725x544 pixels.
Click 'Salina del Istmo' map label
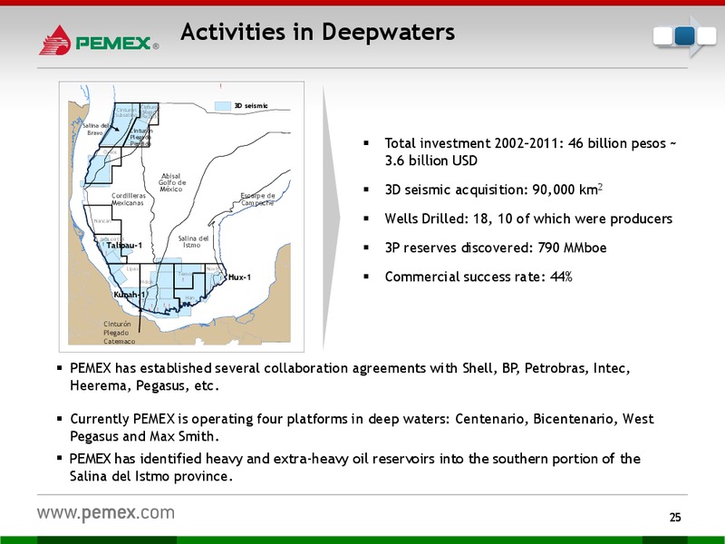[x=193, y=241]
